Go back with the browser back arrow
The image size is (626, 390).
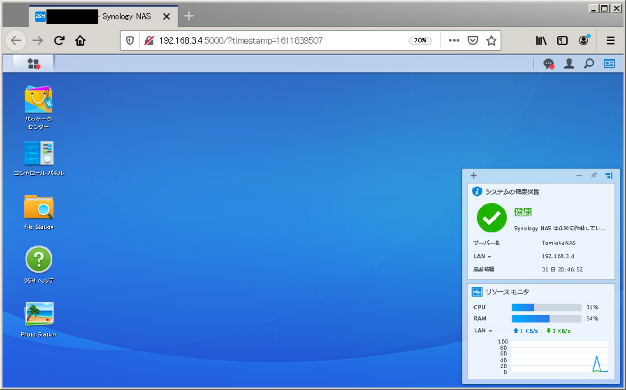point(16,40)
